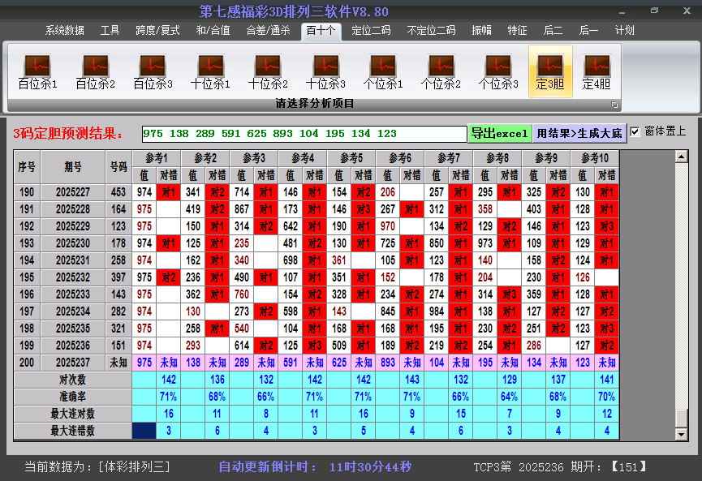Choose the 十位杀1 icon

click(x=210, y=71)
